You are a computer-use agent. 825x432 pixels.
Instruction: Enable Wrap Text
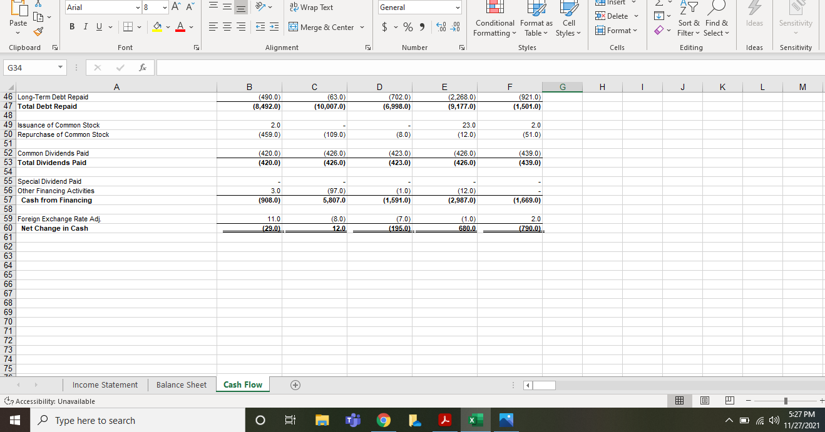coord(313,8)
